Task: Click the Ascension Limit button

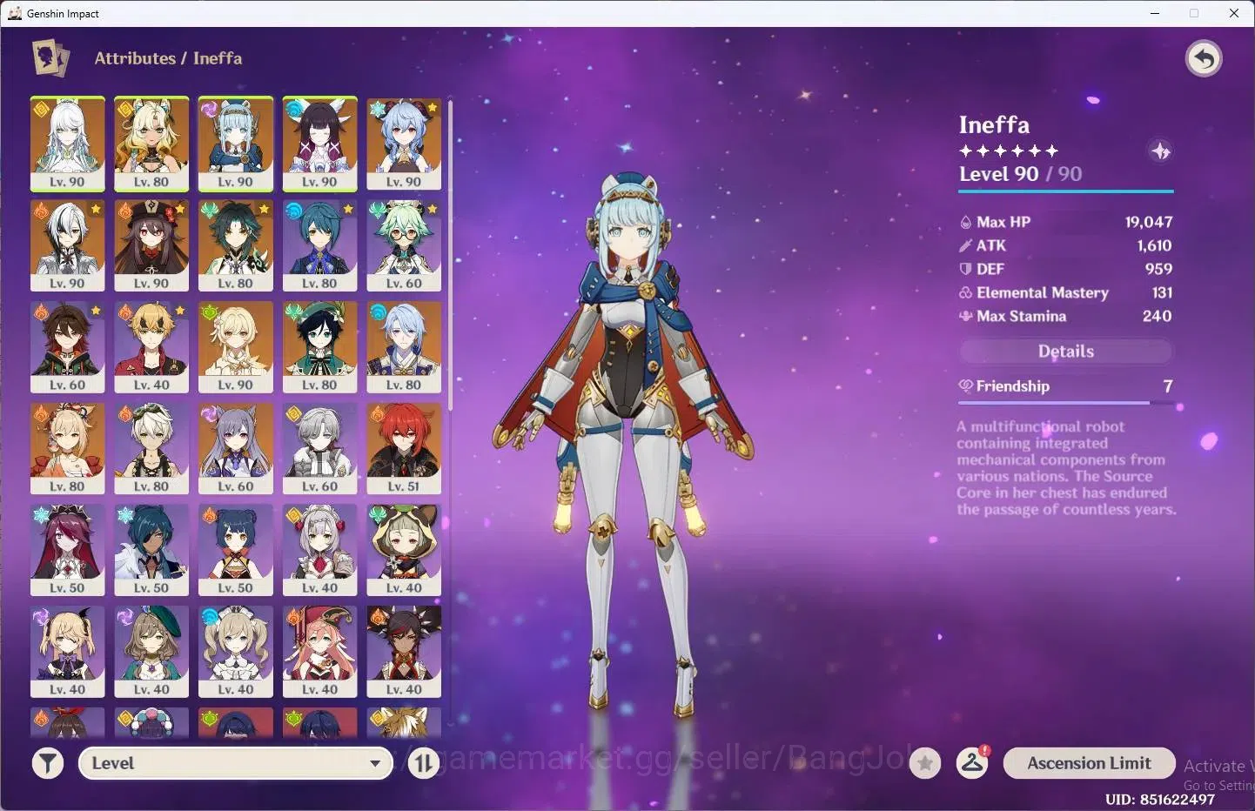Action: click(1089, 763)
